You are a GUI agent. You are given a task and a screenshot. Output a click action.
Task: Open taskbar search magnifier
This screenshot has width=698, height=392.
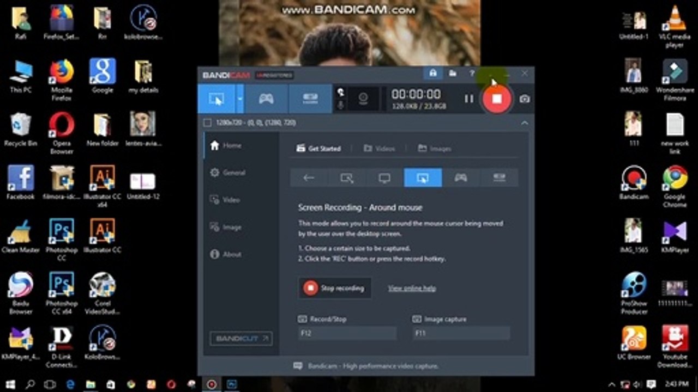[x=30, y=384]
